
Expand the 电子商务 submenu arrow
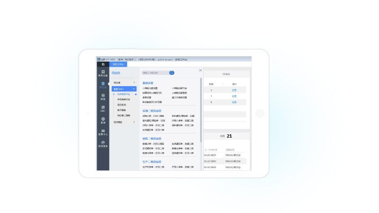click(134, 122)
